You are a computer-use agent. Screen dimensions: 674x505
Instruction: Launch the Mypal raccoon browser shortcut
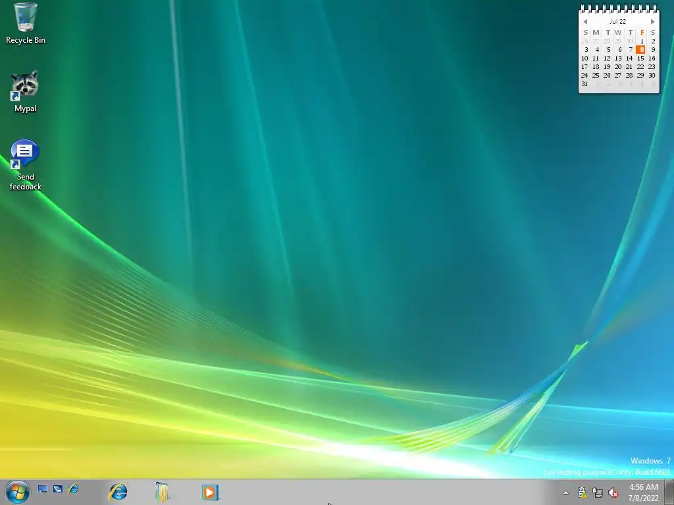[26, 91]
